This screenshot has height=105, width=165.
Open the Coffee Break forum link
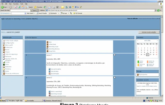tap(52, 44)
